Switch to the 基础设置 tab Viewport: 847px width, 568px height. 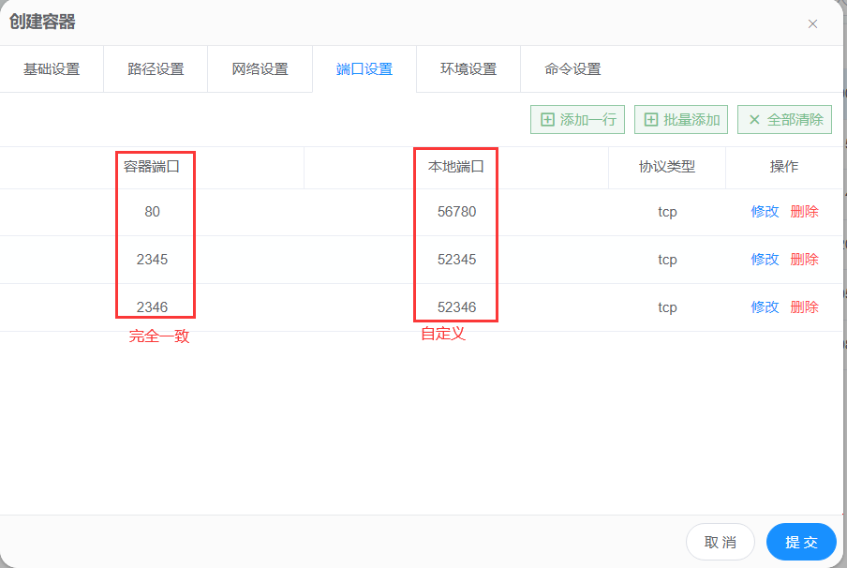(x=52, y=69)
